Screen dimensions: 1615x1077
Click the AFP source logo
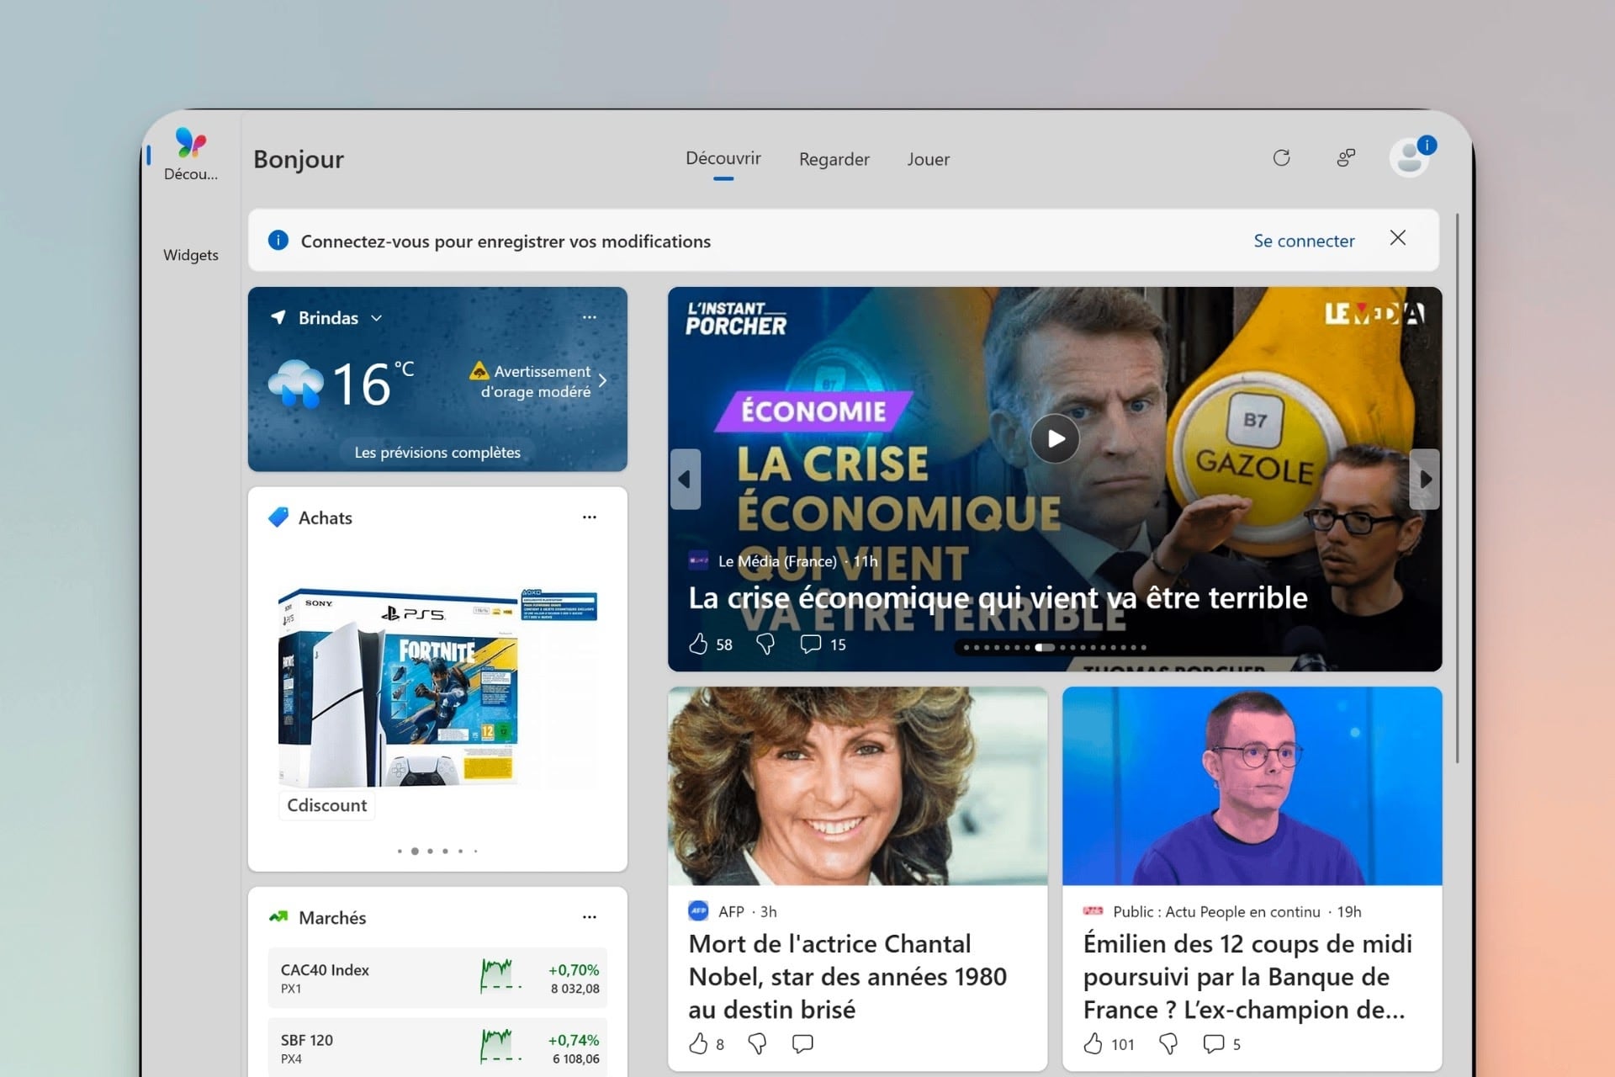[698, 911]
